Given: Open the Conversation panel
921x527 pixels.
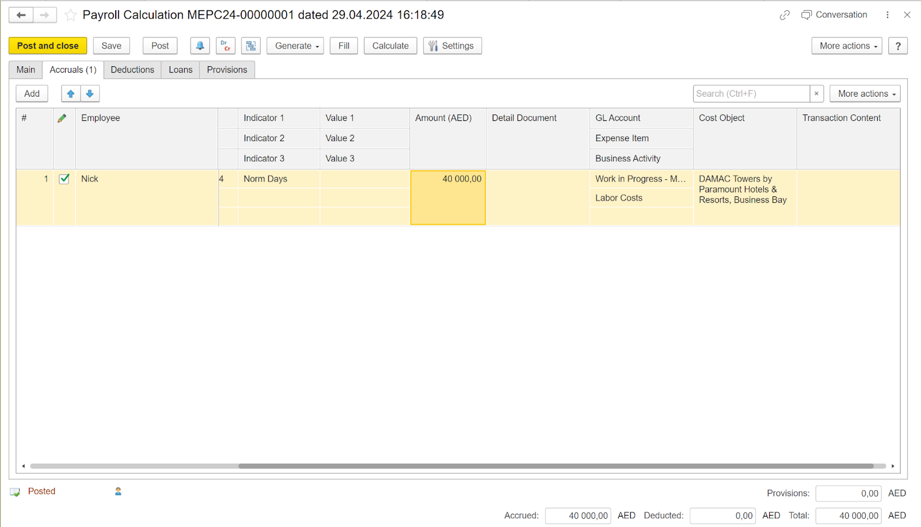Looking at the screenshot, I should [x=834, y=15].
